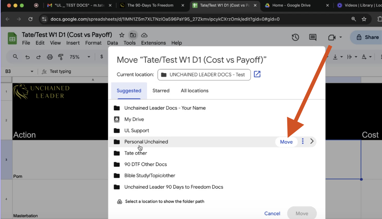The height and width of the screenshot is (219, 382).
Task: Click the Porn cell in column A
Action: (x=60, y=160)
